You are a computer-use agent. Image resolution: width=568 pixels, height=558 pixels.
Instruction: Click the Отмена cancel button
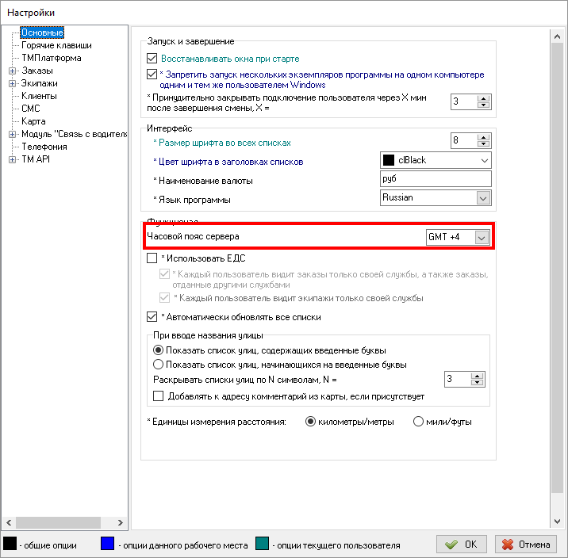coord(526,545)
